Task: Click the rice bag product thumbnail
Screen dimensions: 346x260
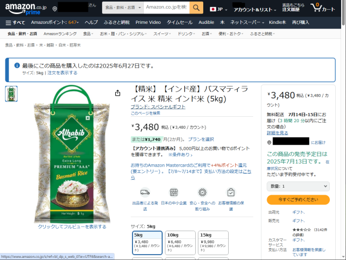Action: point(11,94)
